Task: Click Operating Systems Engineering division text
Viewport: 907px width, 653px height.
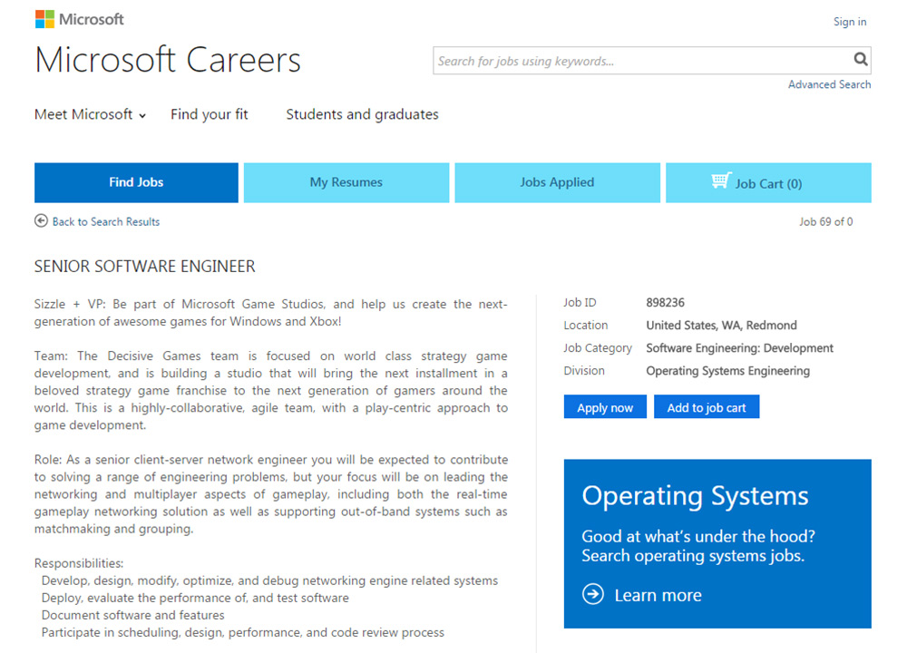Action: [727, 371]
